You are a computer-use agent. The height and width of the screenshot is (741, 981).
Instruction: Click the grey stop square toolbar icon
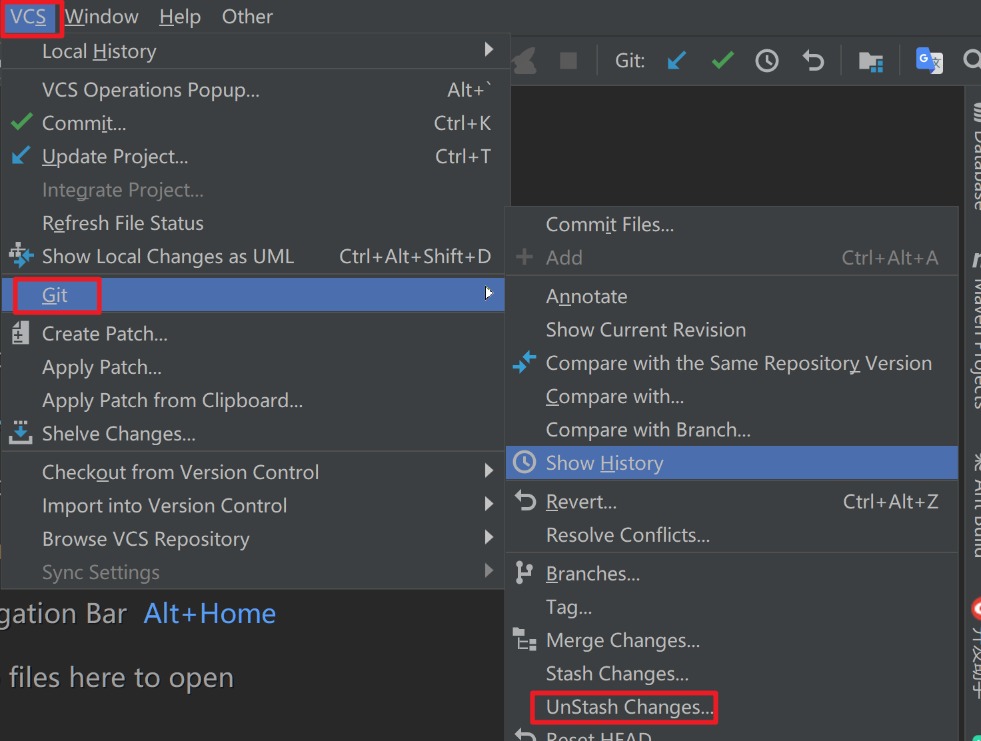click(x=568, y=61)
